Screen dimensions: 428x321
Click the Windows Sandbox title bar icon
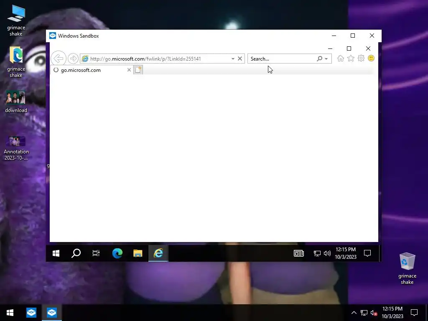(52, 36)
